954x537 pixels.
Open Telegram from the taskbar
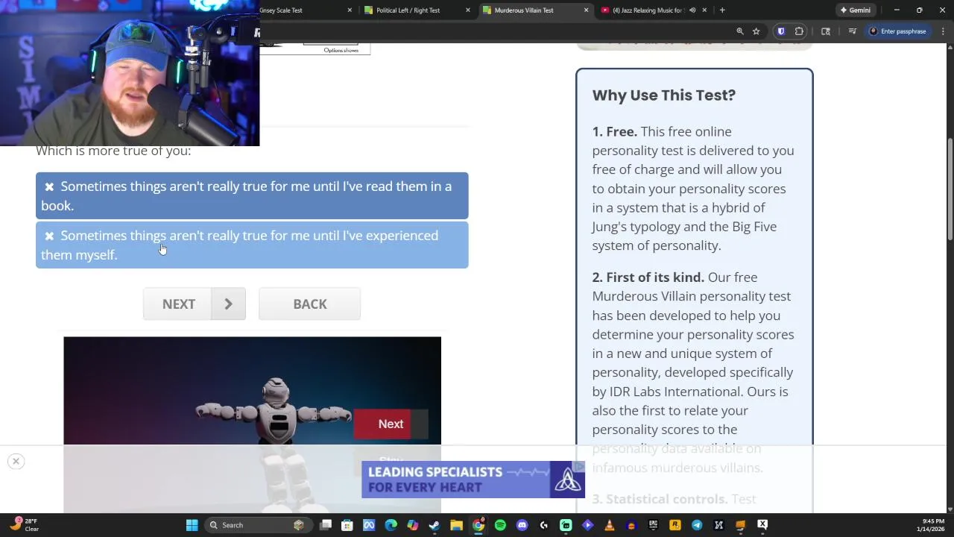(x=697, y=525)
